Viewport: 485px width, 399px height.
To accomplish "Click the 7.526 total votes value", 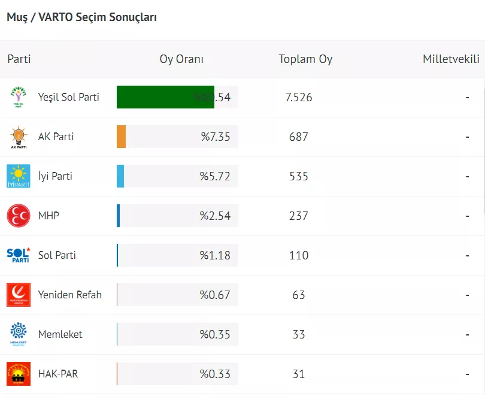I will coord(299,97).
